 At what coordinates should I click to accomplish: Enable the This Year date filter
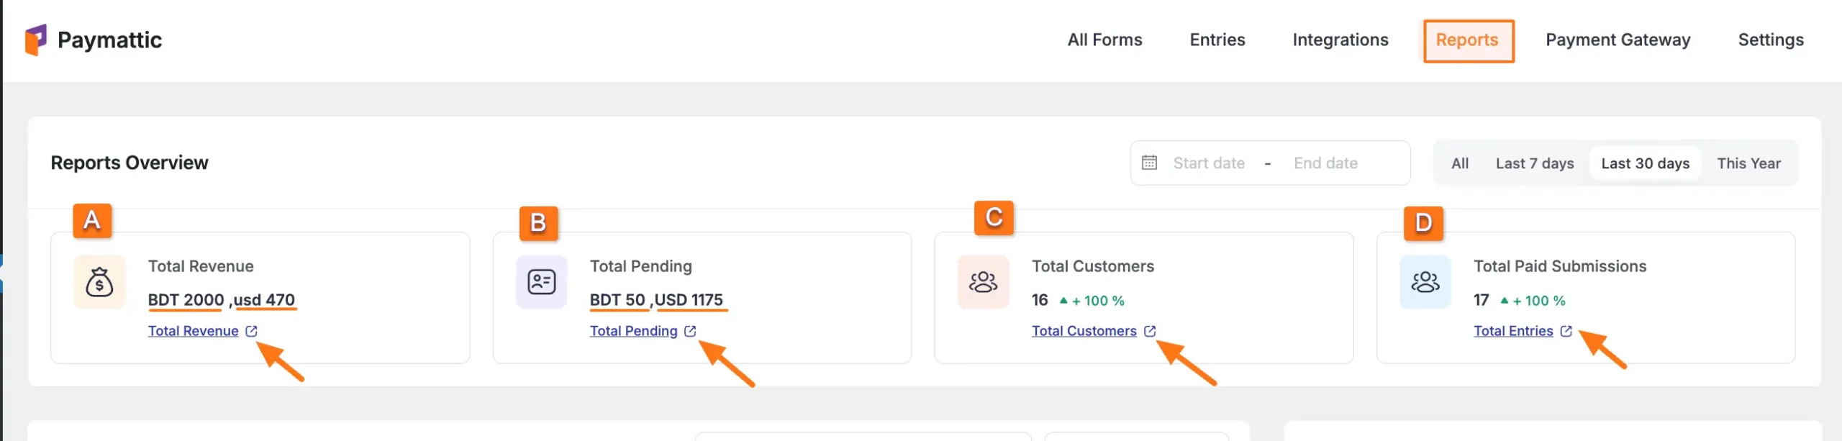[1750, 163]
